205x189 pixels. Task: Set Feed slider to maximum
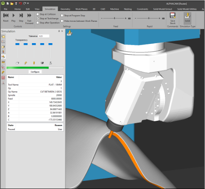coord(129,18)
